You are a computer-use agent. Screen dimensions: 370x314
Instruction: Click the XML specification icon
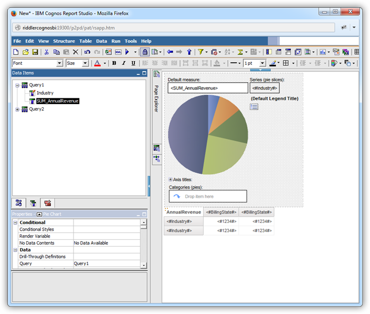tap(118, 52)
